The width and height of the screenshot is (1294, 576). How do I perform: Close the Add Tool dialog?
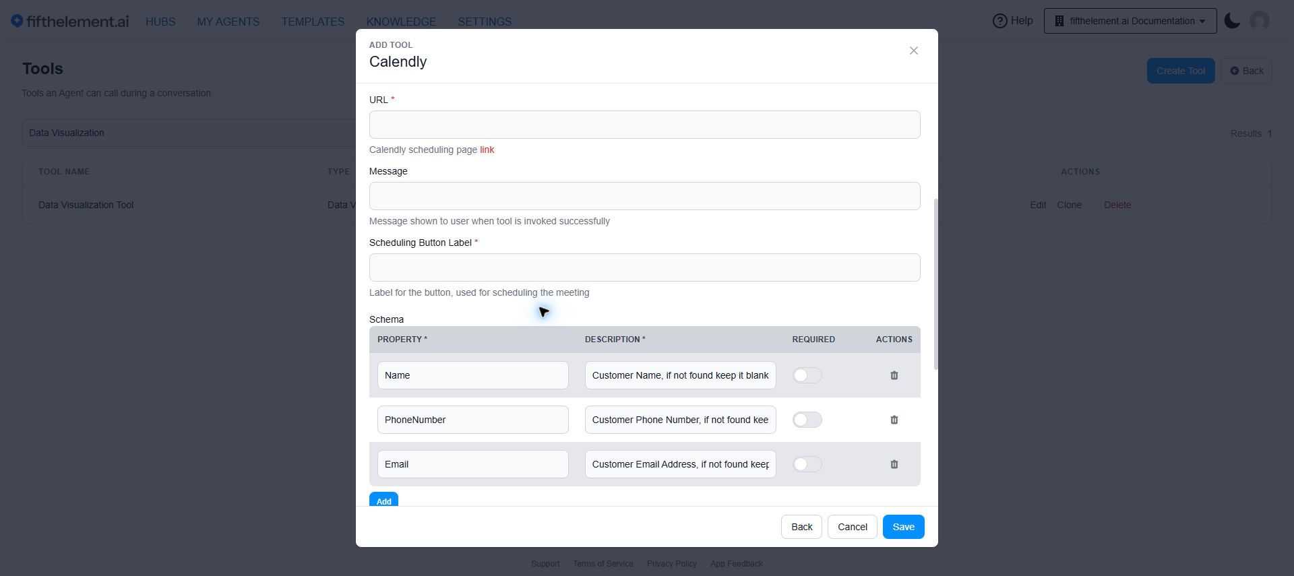click(x=914, y=51)
